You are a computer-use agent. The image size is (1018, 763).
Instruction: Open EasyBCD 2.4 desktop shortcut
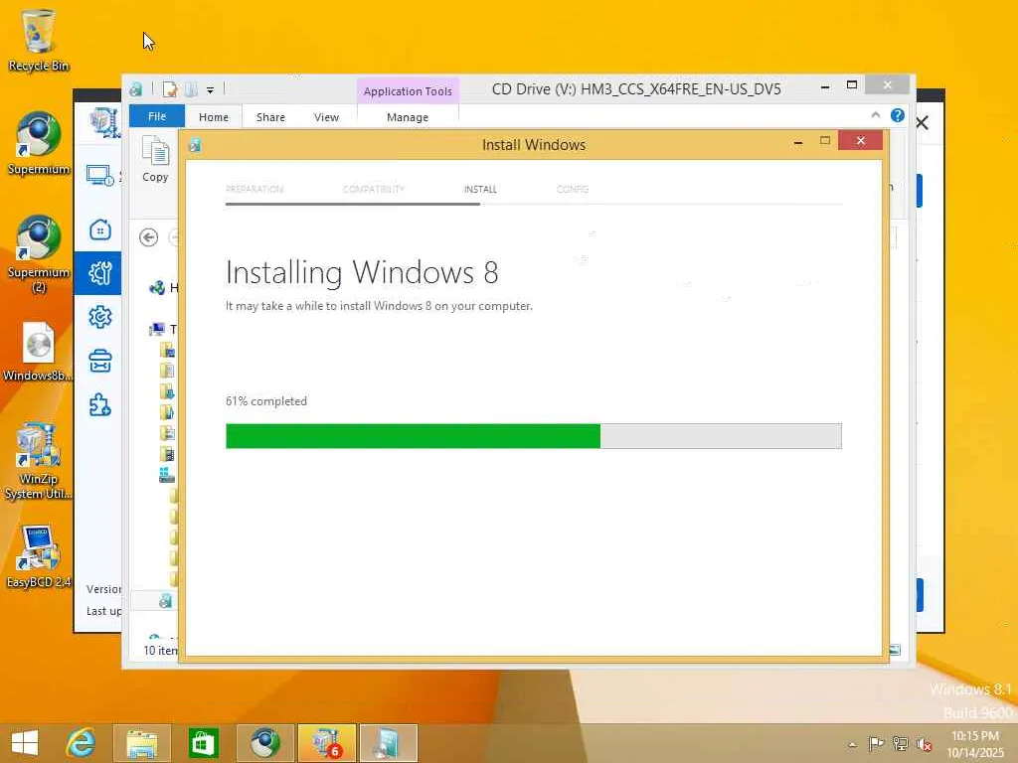39,556
